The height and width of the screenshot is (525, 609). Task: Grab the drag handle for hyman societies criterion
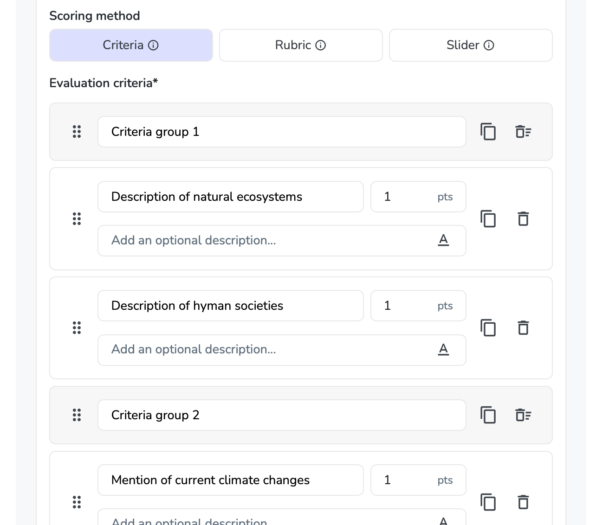77,328
